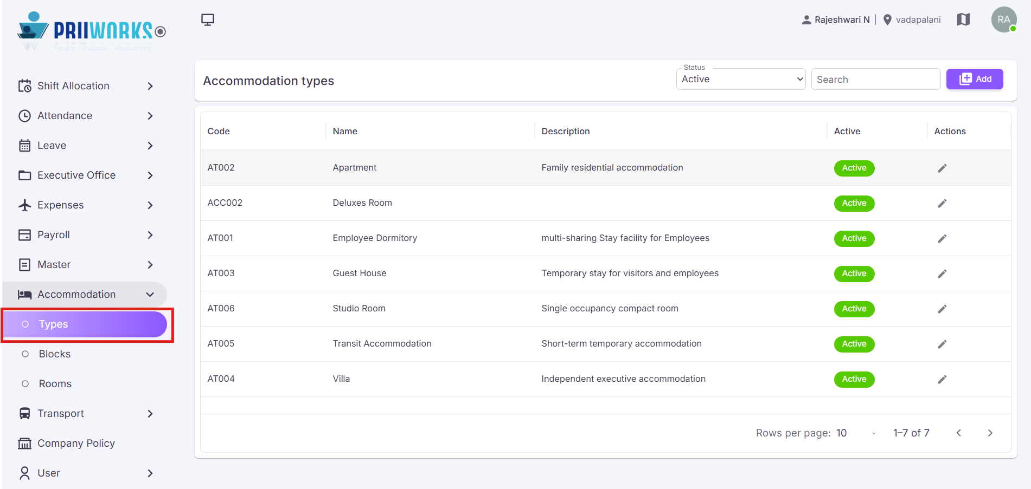Click 'Employee Dormitory' name cell
Image resolution: width=1031 pixels, height=489 pixels.
(375, 238)
